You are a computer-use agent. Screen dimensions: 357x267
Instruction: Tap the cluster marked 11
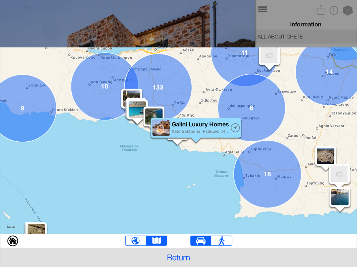point(245,53)
